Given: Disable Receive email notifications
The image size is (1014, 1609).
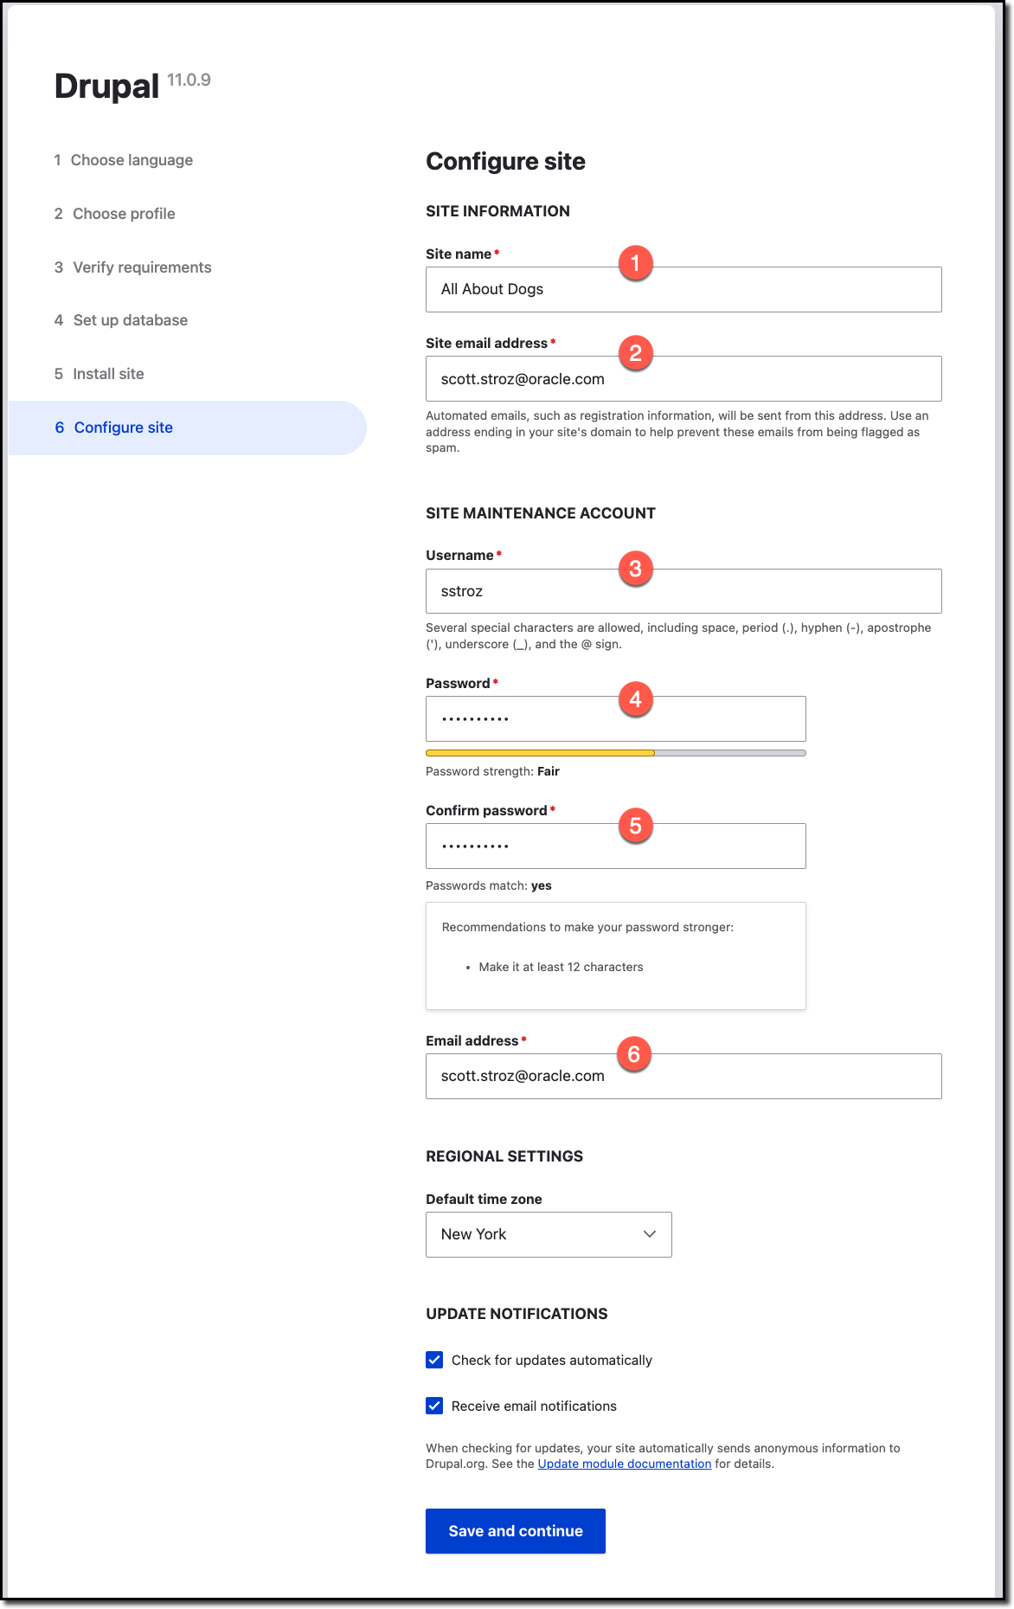Looking at the screenshot, I should pos(433,1406).
